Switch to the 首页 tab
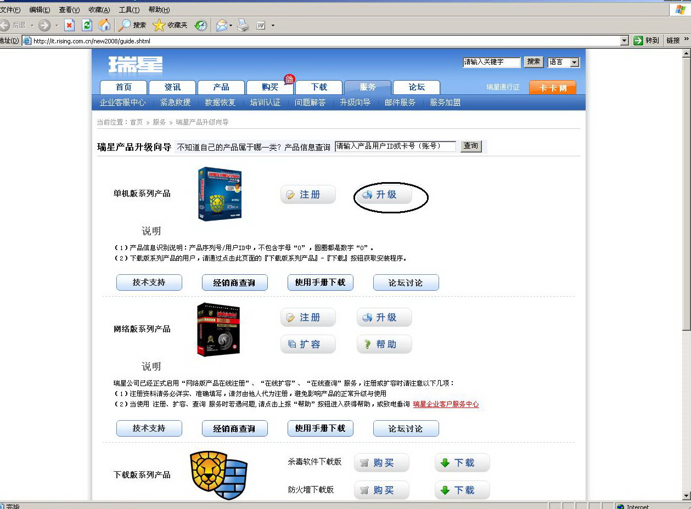This screenshot has width=691, height=509. coord(123,87)
